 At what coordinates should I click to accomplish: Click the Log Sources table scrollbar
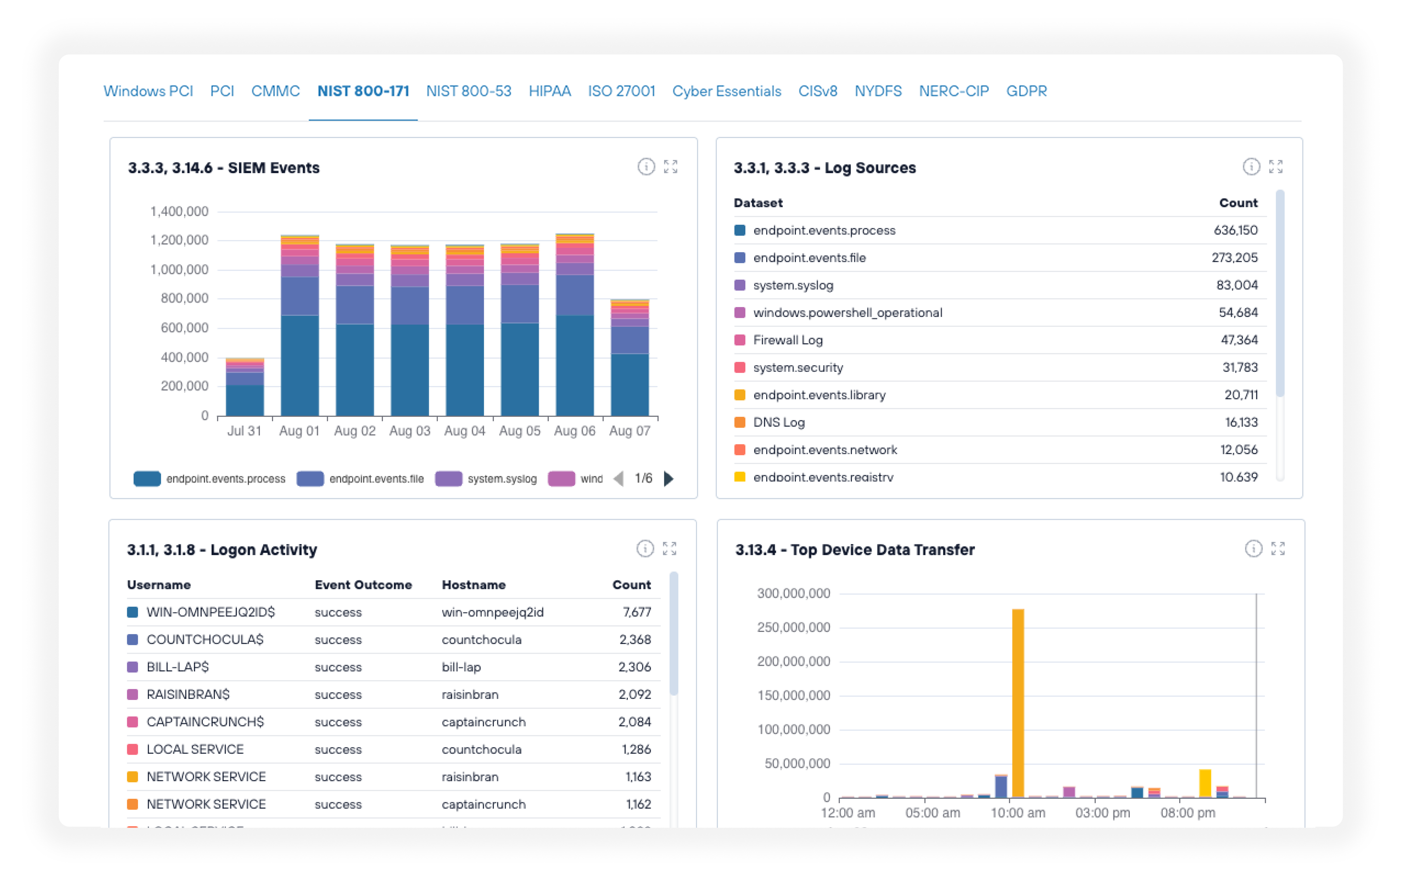(x=1279, y=294)
